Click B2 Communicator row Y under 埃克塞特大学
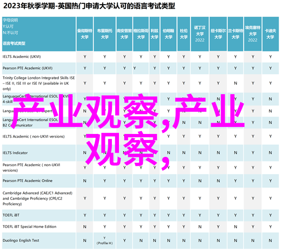Screen dimensions: 281x251 pos(253,123)
